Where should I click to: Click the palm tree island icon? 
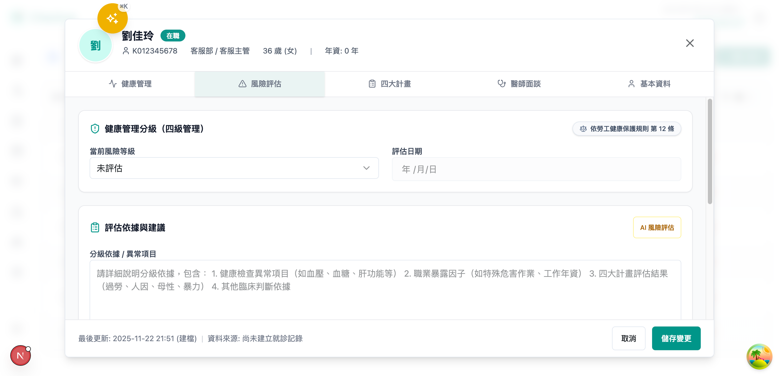point(759,356)
